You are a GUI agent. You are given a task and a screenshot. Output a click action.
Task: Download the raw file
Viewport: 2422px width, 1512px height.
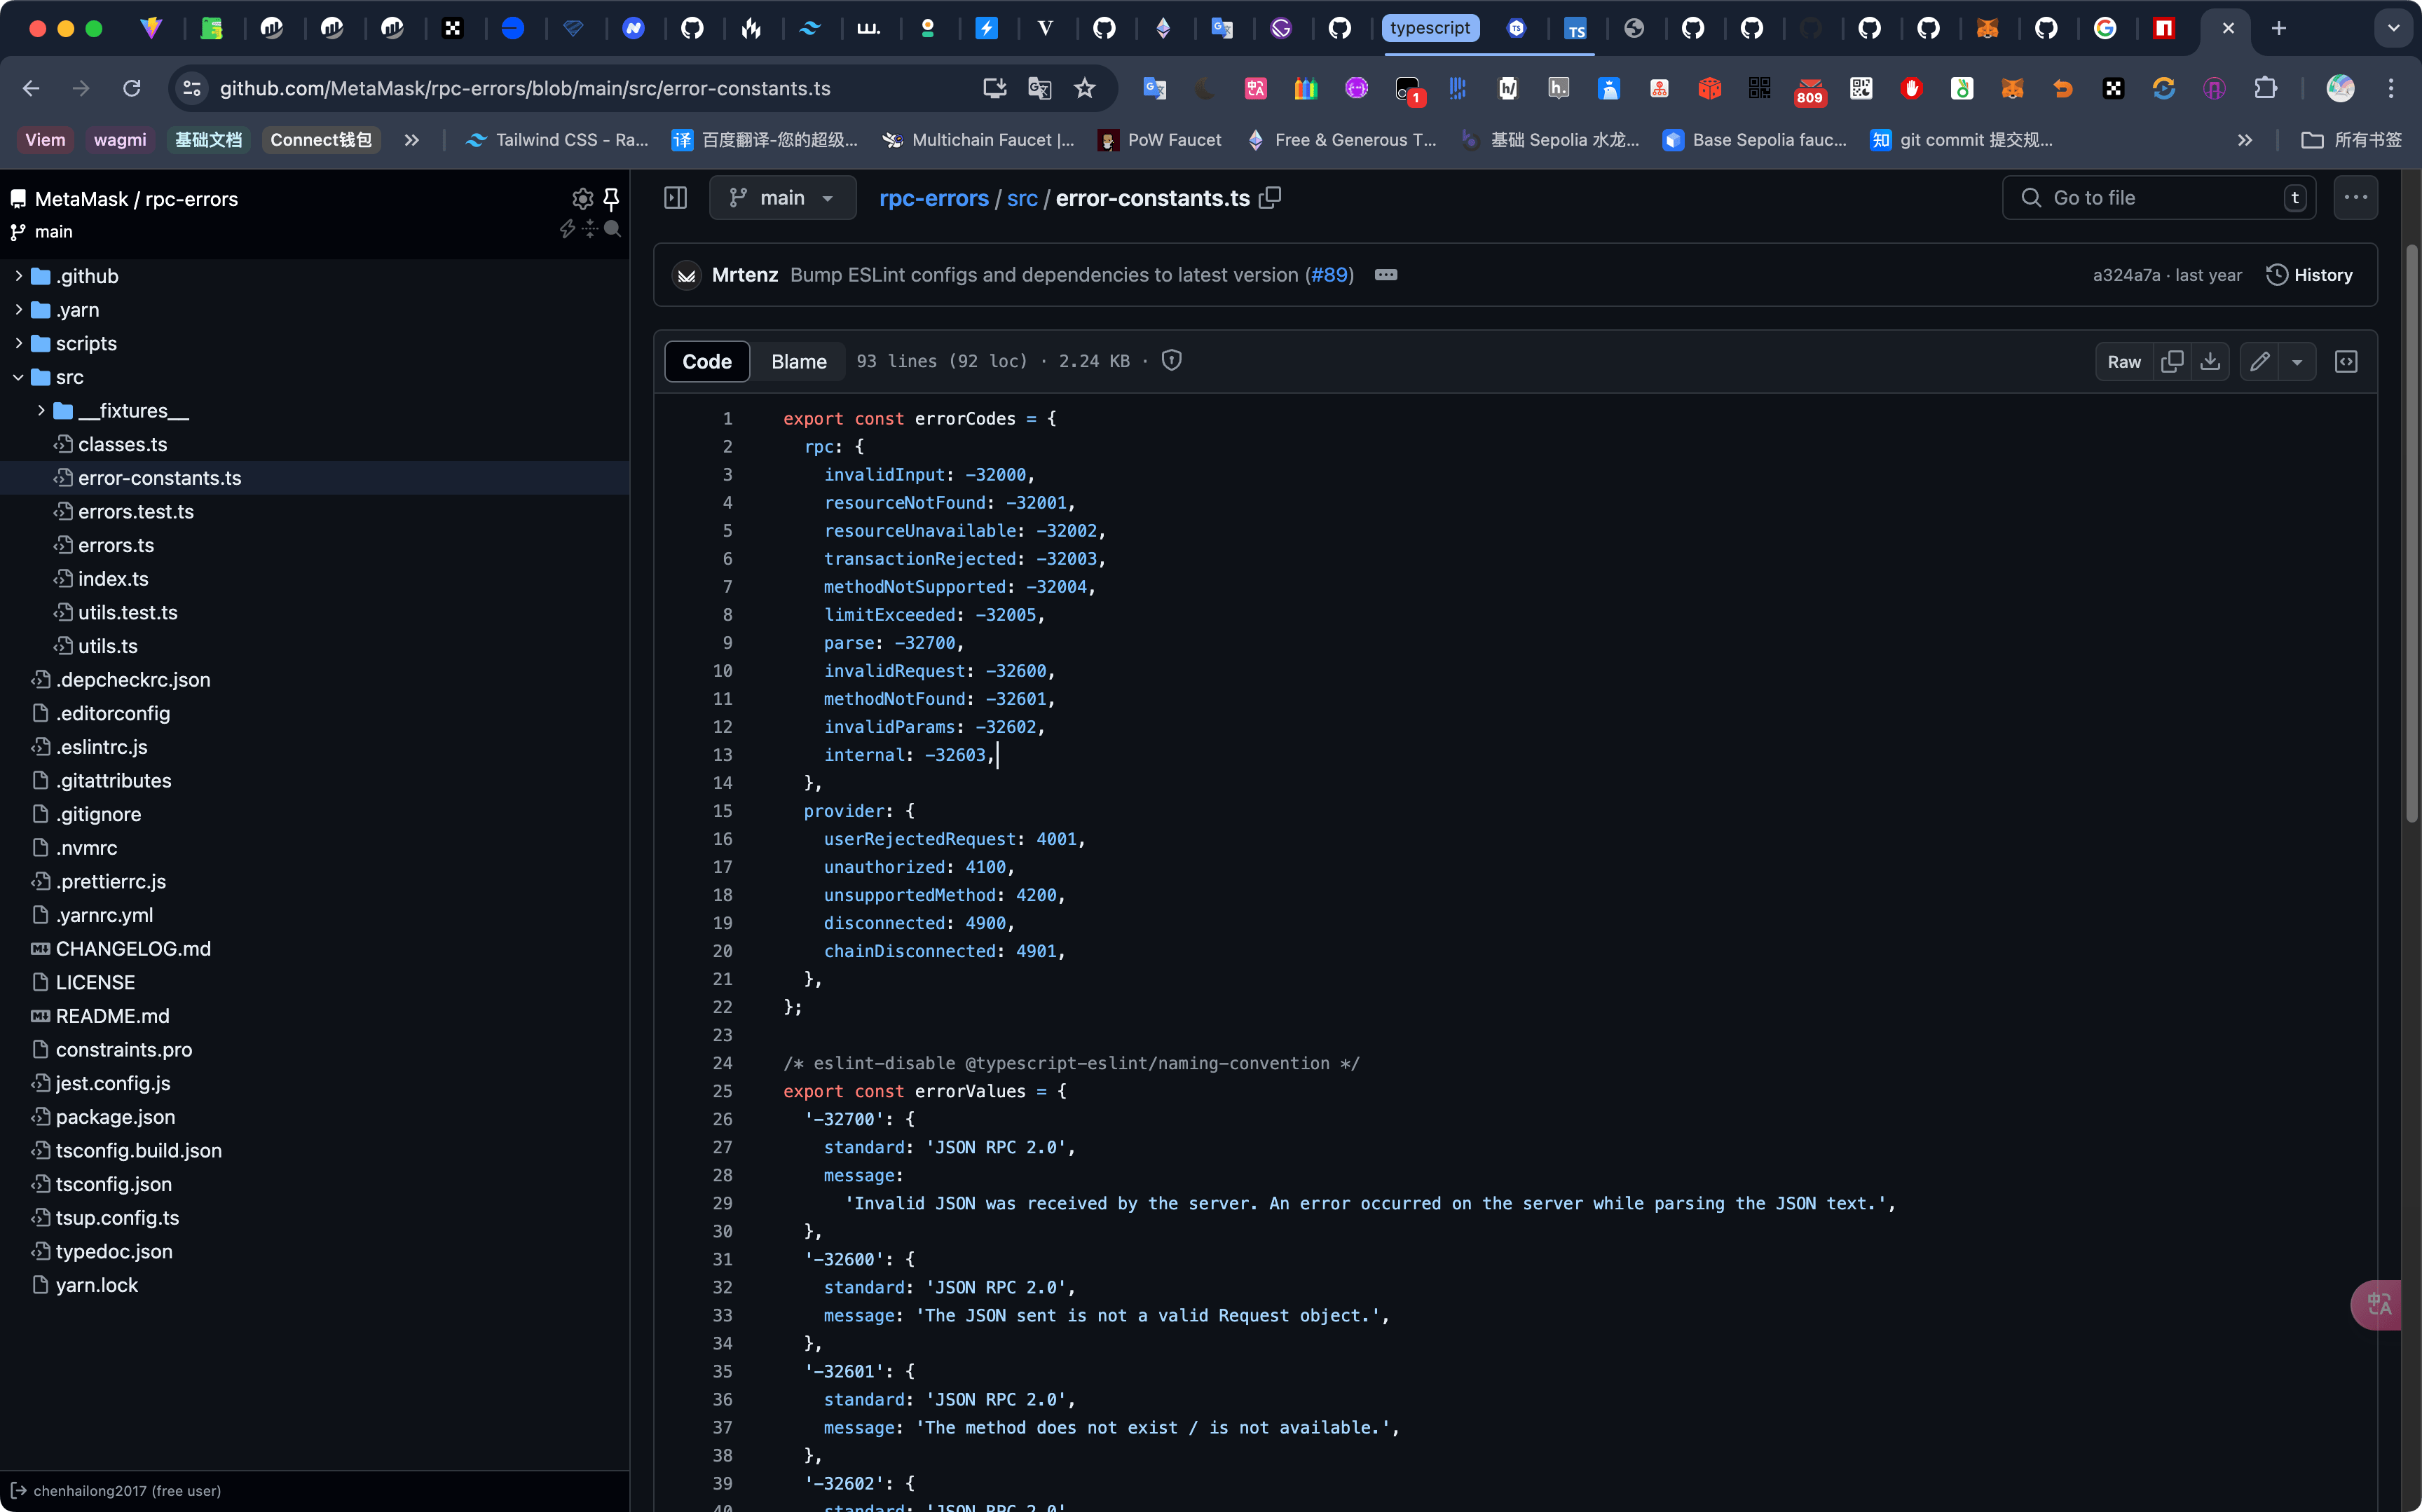click(x=2210, y=361)
